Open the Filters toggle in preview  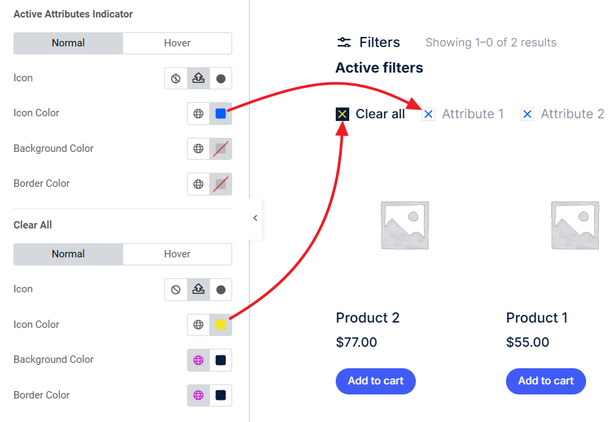368,42
